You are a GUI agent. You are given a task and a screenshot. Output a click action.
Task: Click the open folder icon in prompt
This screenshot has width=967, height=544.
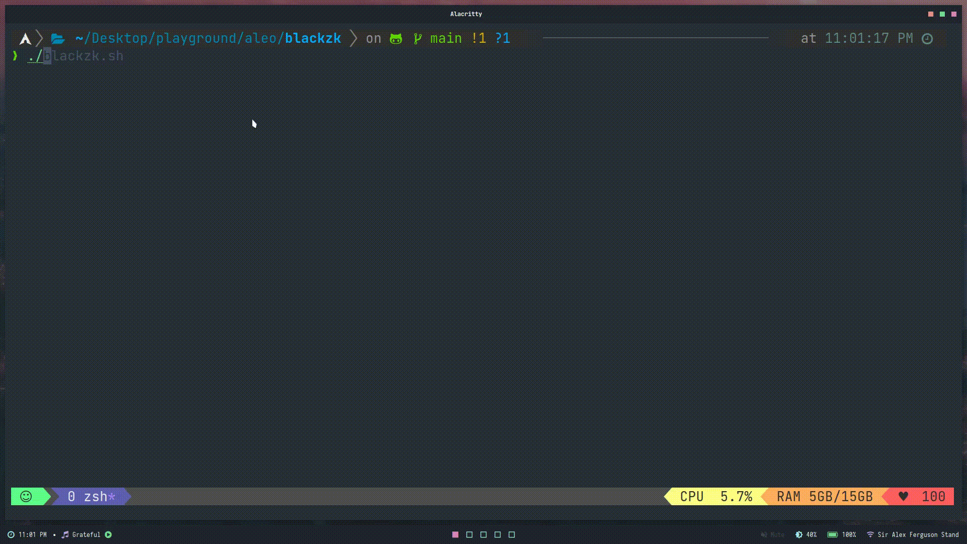pyautogui.click(x=58, y=39)
